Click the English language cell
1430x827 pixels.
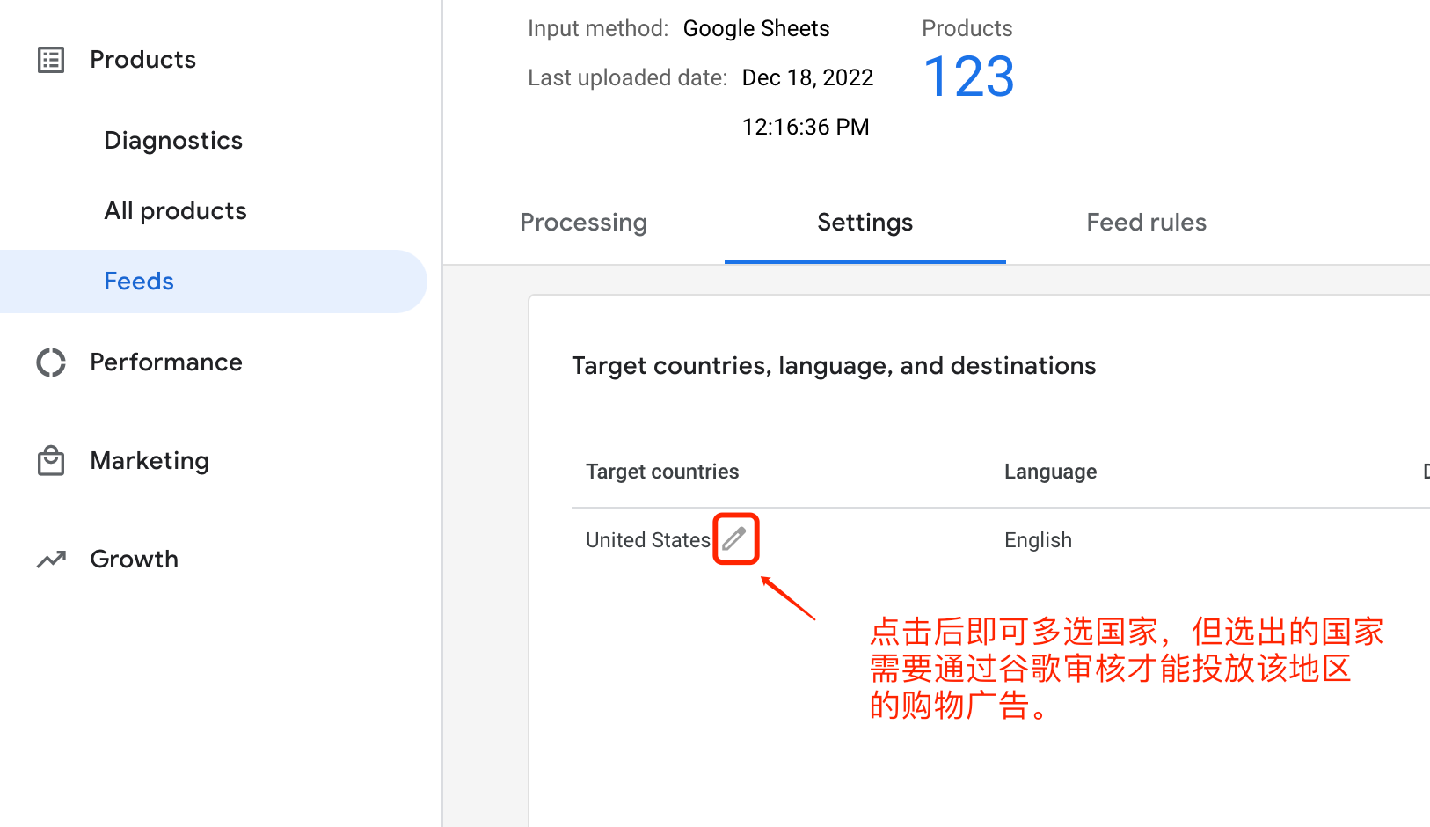click(x=1039, y=540)
